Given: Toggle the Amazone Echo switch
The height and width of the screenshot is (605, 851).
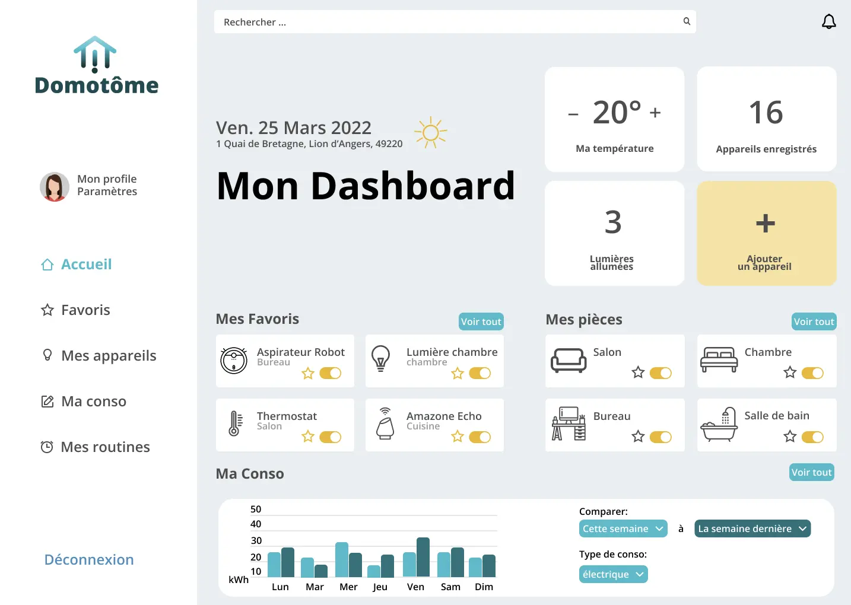Looking at the screenshot, I should coord(480,437).
